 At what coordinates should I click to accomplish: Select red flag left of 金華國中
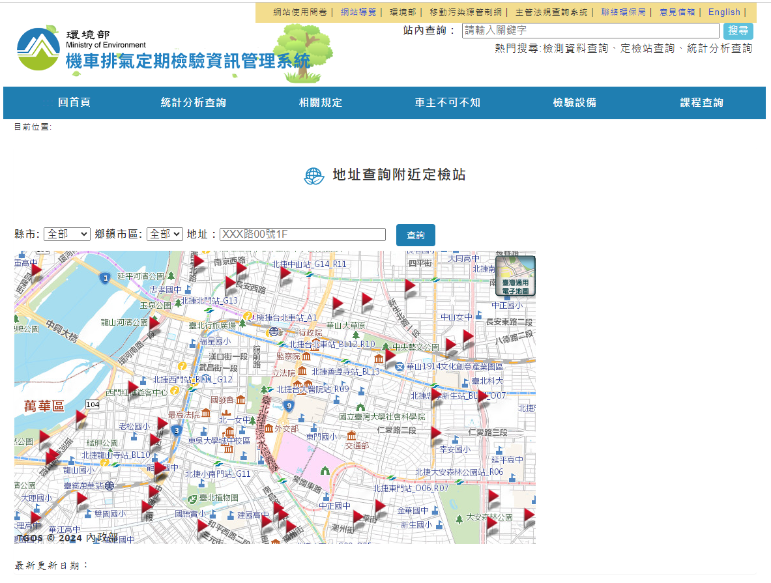[380, 507]
